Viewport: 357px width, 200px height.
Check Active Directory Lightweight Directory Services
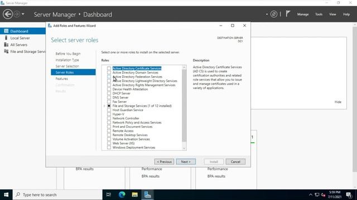109,81
